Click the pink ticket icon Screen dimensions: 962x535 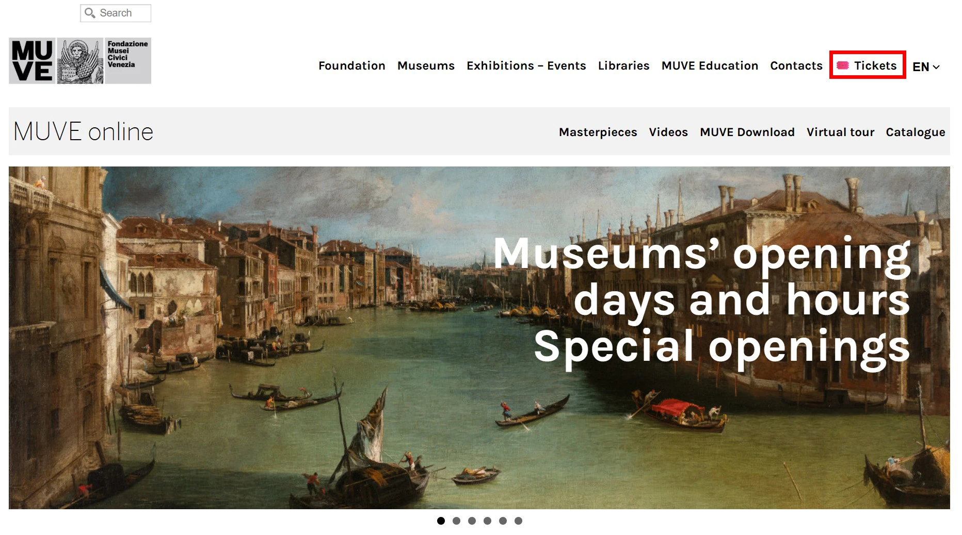pos(842,65)
